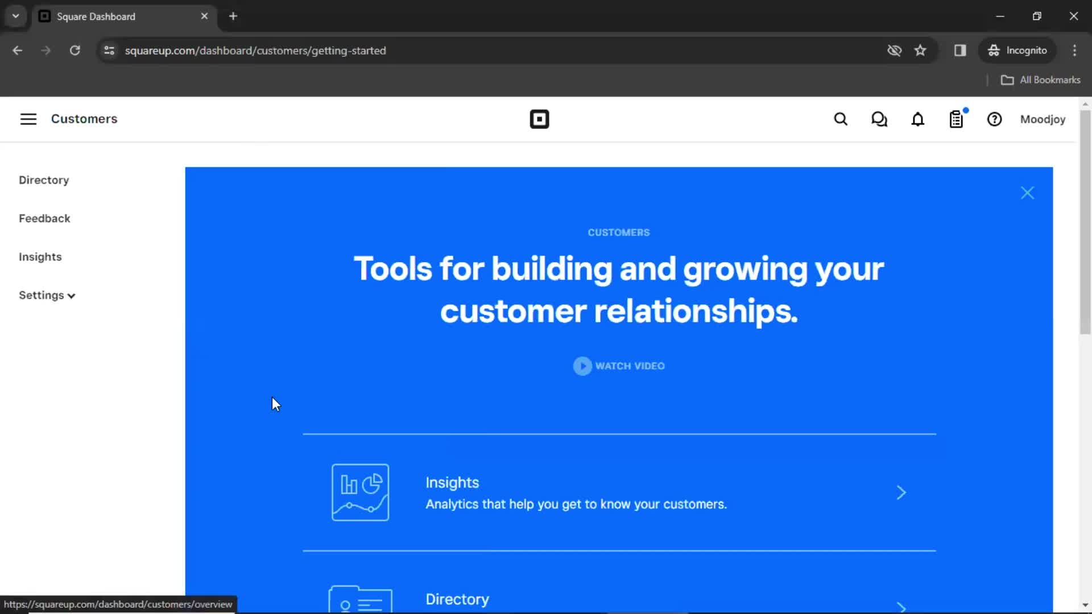
Task: Open the search panel
Action: pos(841,118)
